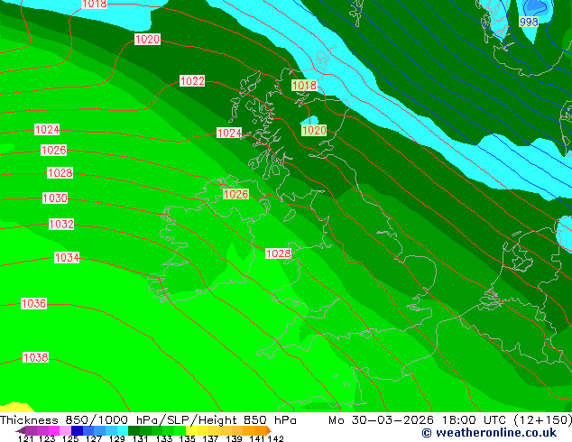Viewport: 572px width, 442px height.
Task: Click the Mo 30-03-2026 18:00 UTC timestamp
Action: tap(450, 420)
